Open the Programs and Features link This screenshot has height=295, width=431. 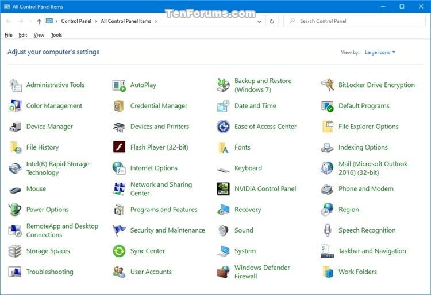click(164, 210)
